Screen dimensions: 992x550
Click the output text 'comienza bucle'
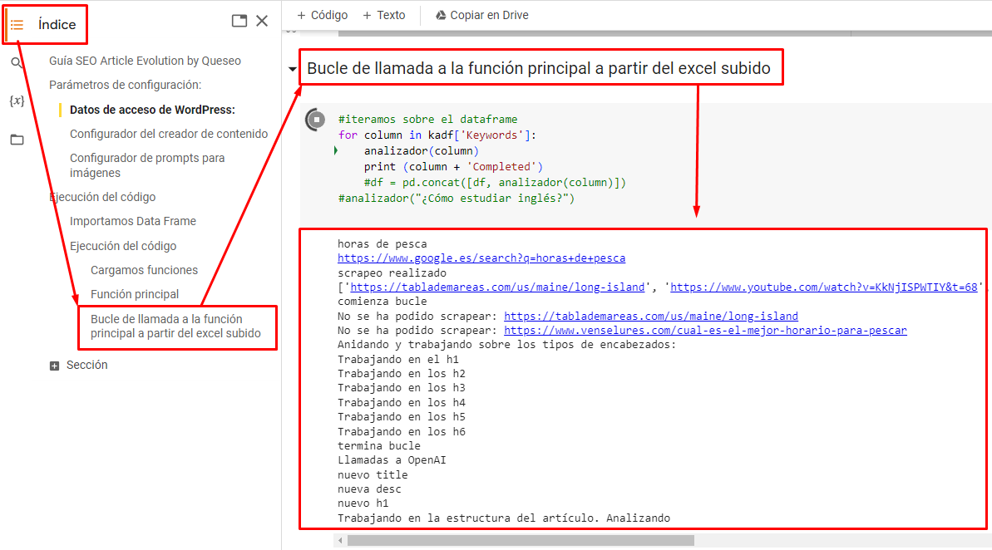tap(382, 301)
